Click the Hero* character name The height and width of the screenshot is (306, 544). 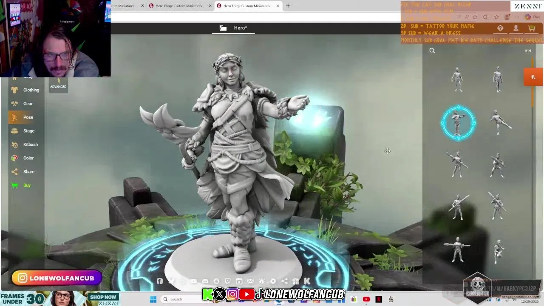241,28
